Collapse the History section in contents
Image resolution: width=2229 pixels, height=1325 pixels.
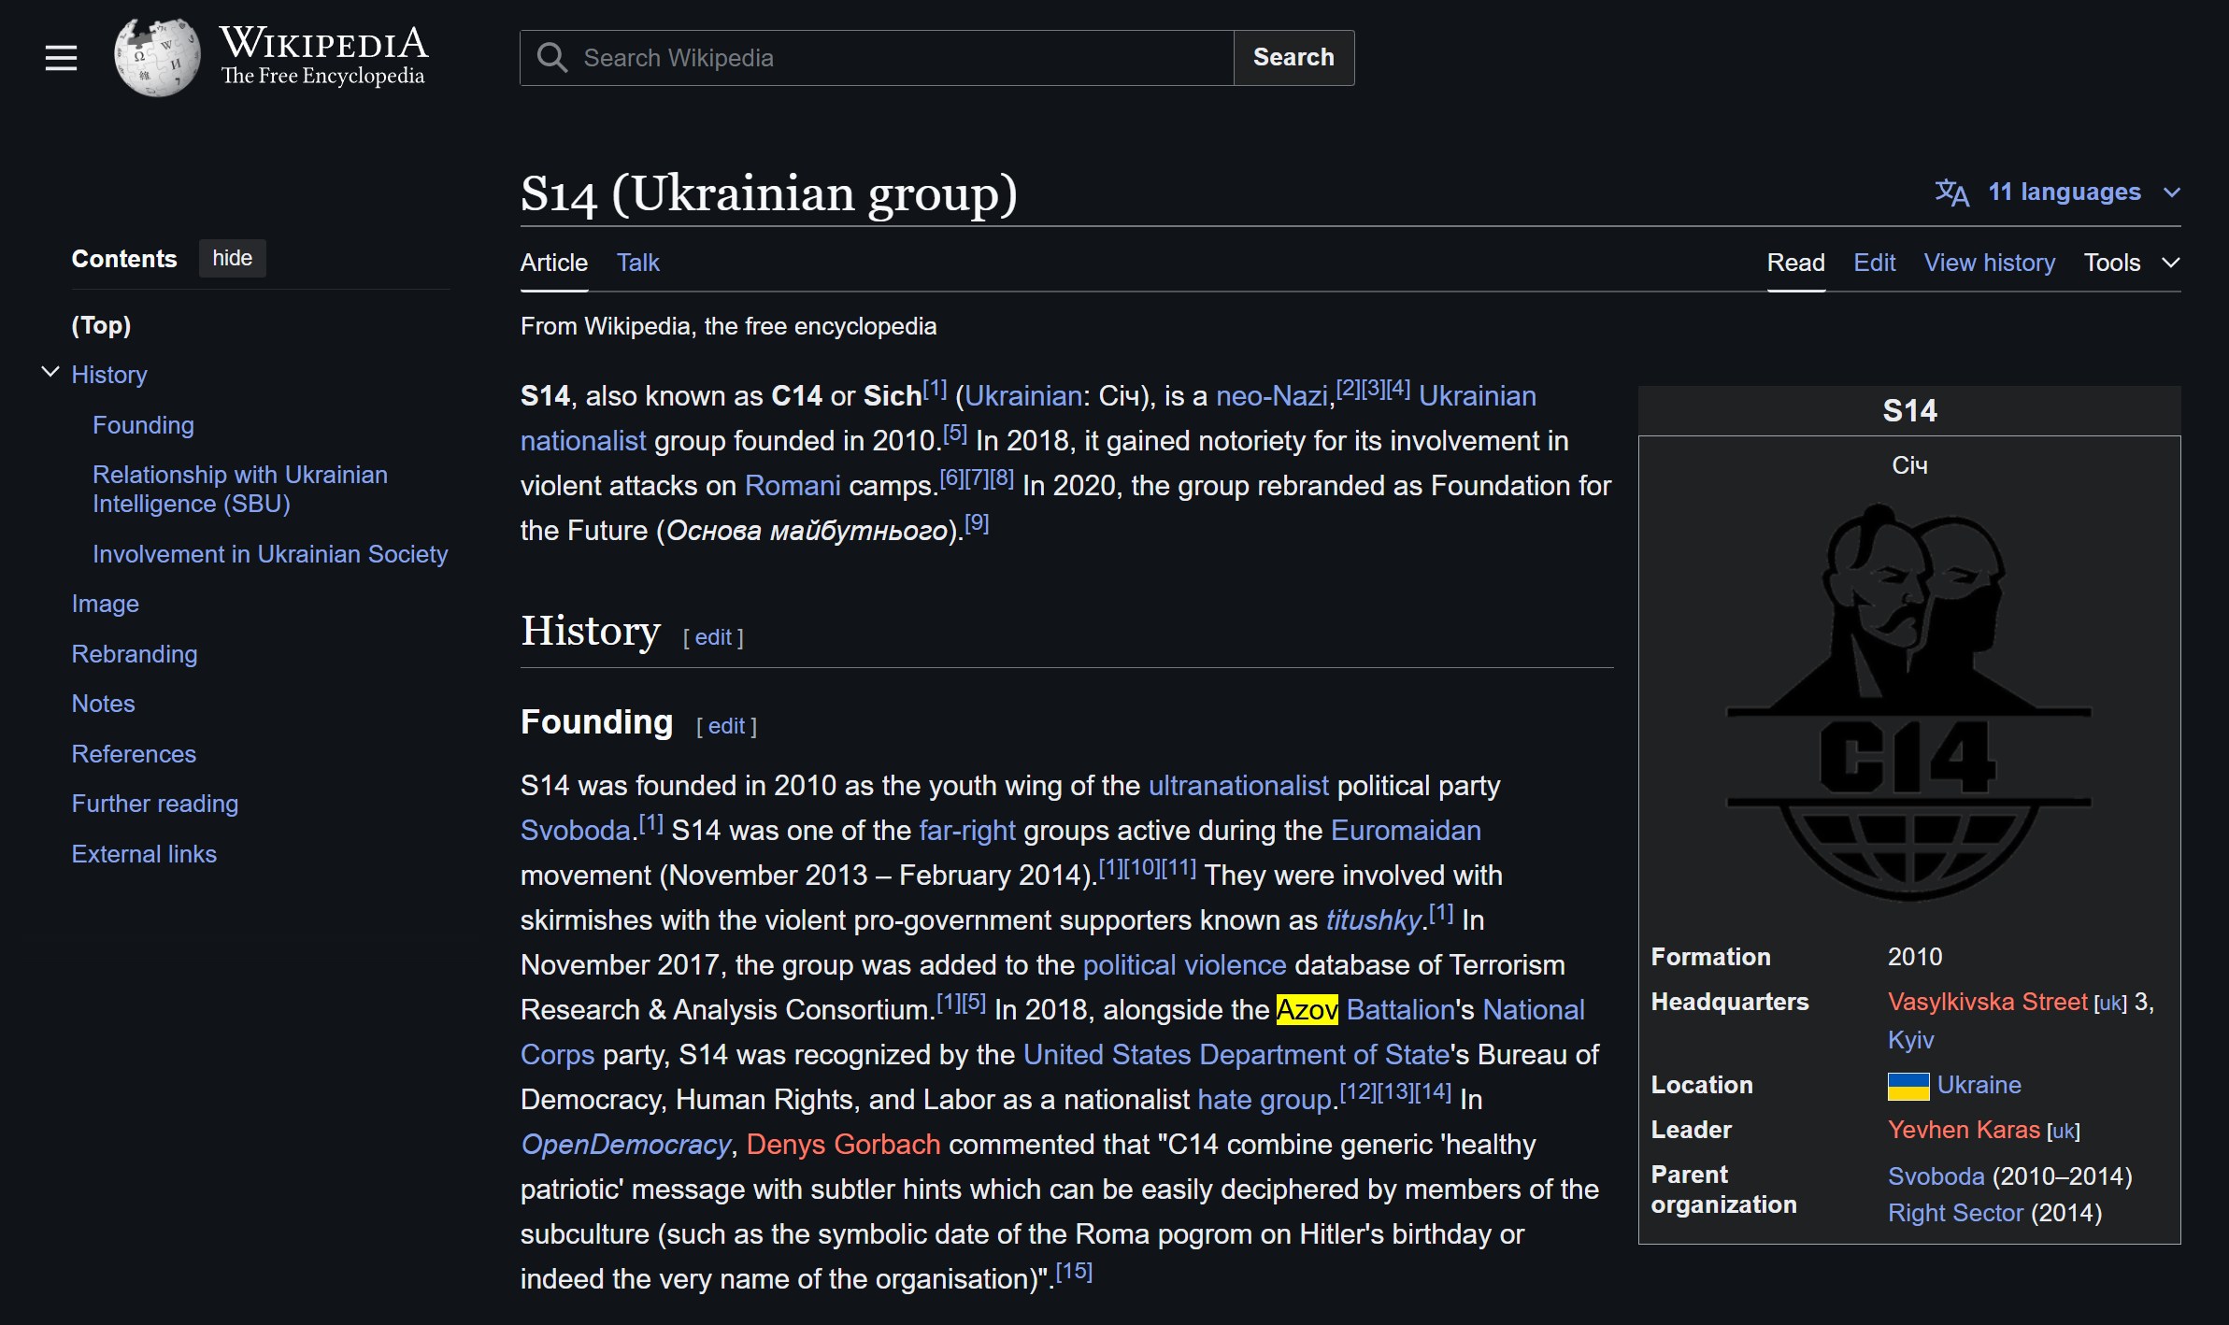(50, 373)
